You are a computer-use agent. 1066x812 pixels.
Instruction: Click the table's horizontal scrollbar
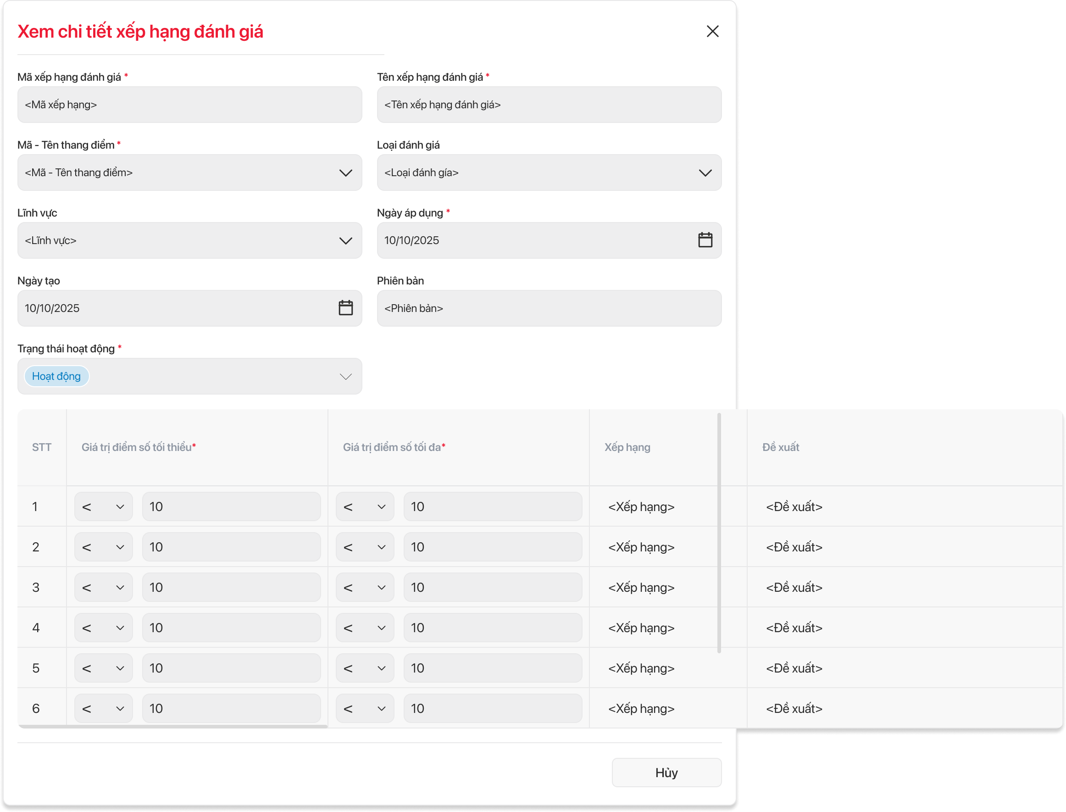point(172,726)
